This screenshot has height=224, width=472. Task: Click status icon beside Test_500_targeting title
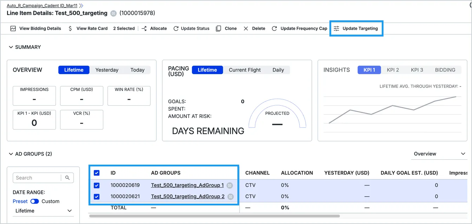click(x=113, y=13)
